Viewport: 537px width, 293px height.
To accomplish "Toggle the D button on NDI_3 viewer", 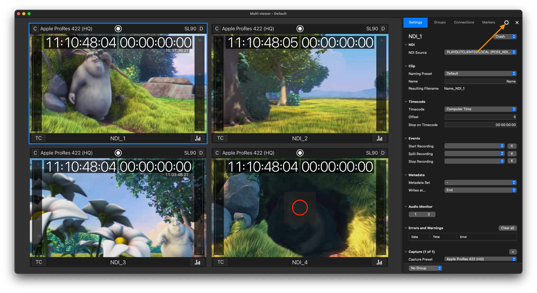I will pos(201,153).
